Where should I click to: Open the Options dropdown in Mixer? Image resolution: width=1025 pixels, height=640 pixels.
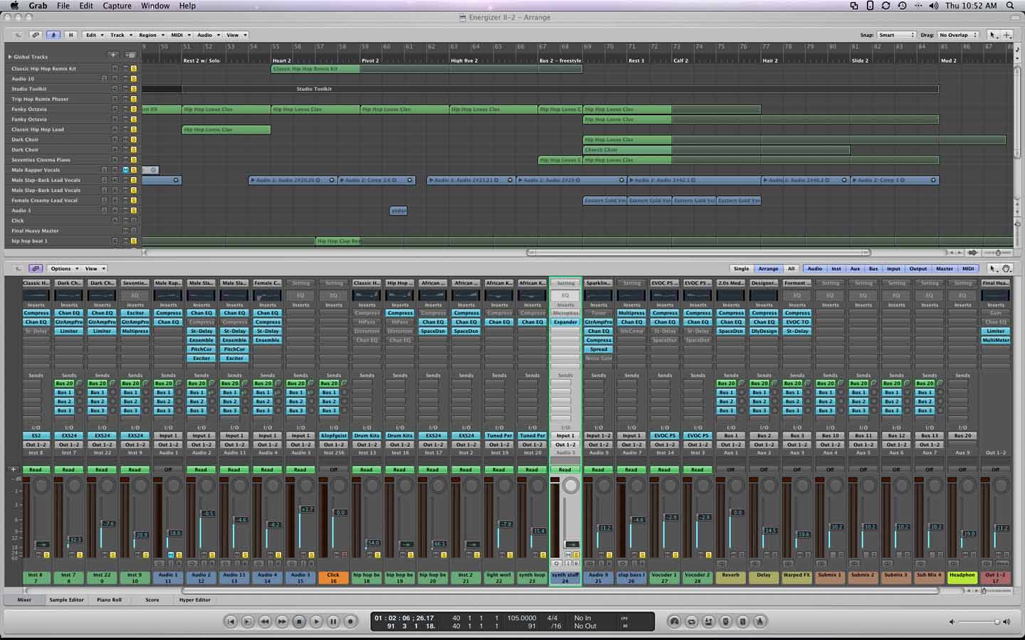click(x=64, y=269)
